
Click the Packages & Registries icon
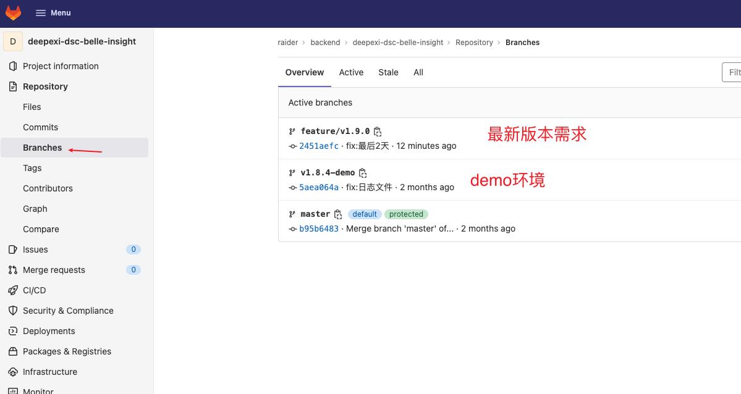12,351
